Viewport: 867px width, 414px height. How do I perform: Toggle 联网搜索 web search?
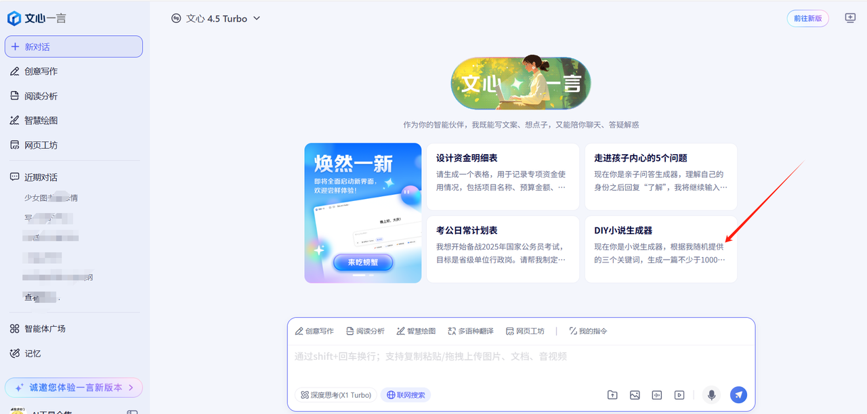pyautogui.click(x=405, y=395)
